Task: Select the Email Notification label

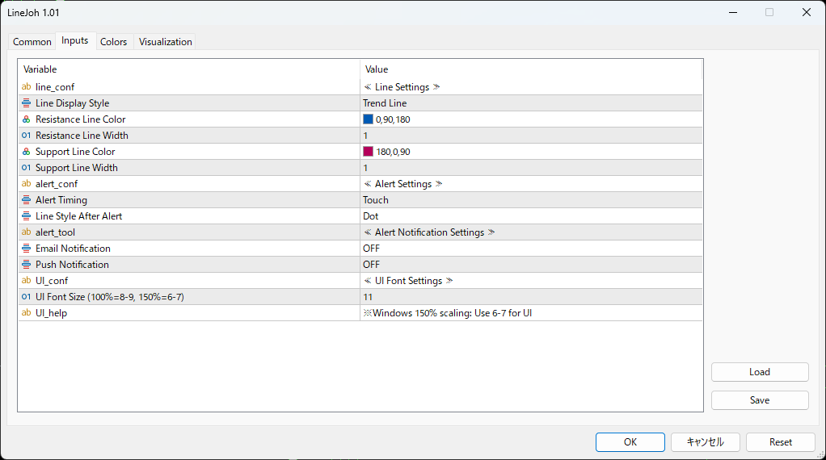Action: tap(73, 248)
